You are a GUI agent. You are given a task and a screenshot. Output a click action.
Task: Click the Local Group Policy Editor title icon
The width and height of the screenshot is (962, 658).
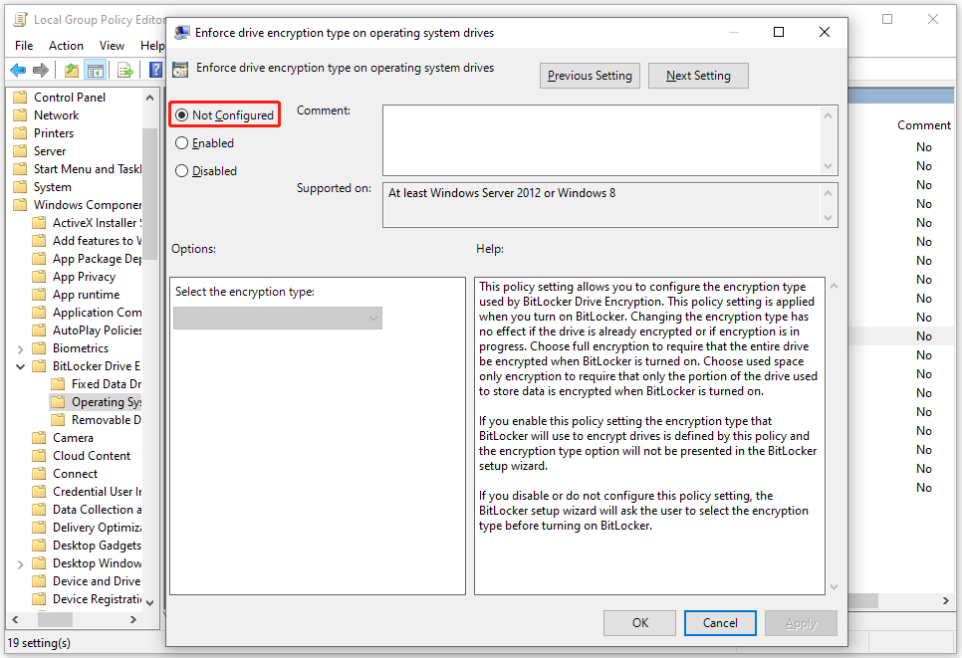[x=21, y=20]
